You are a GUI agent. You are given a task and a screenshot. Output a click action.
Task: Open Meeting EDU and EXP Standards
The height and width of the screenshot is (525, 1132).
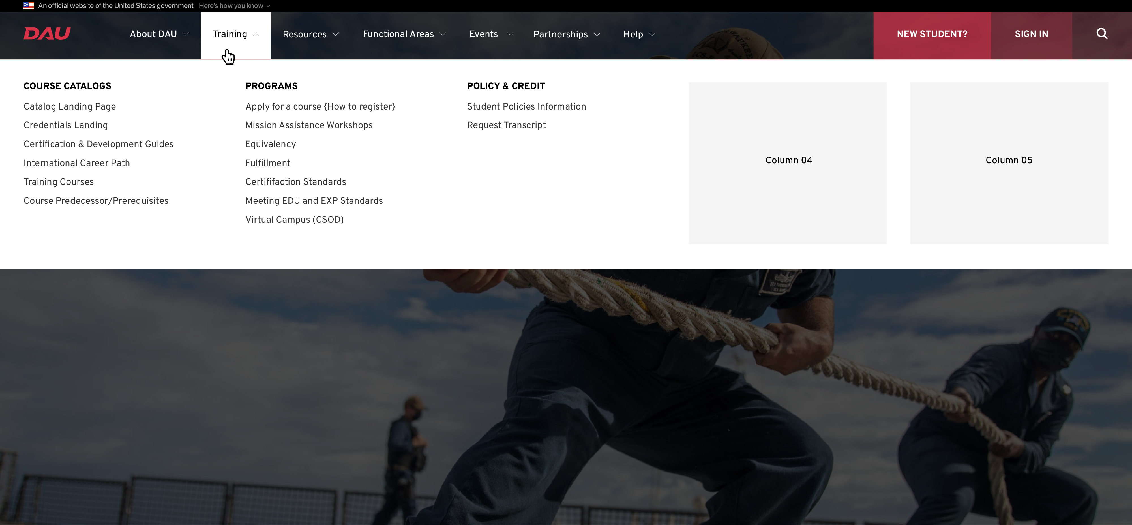pos(314,201)
